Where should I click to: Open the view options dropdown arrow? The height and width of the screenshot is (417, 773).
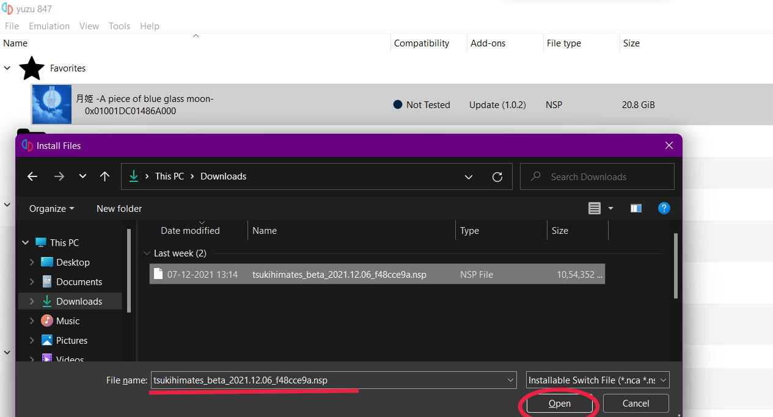(x=610, y=209)
